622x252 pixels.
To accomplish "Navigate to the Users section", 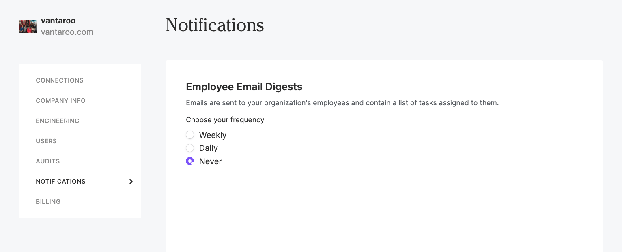I will click(46, 141).
